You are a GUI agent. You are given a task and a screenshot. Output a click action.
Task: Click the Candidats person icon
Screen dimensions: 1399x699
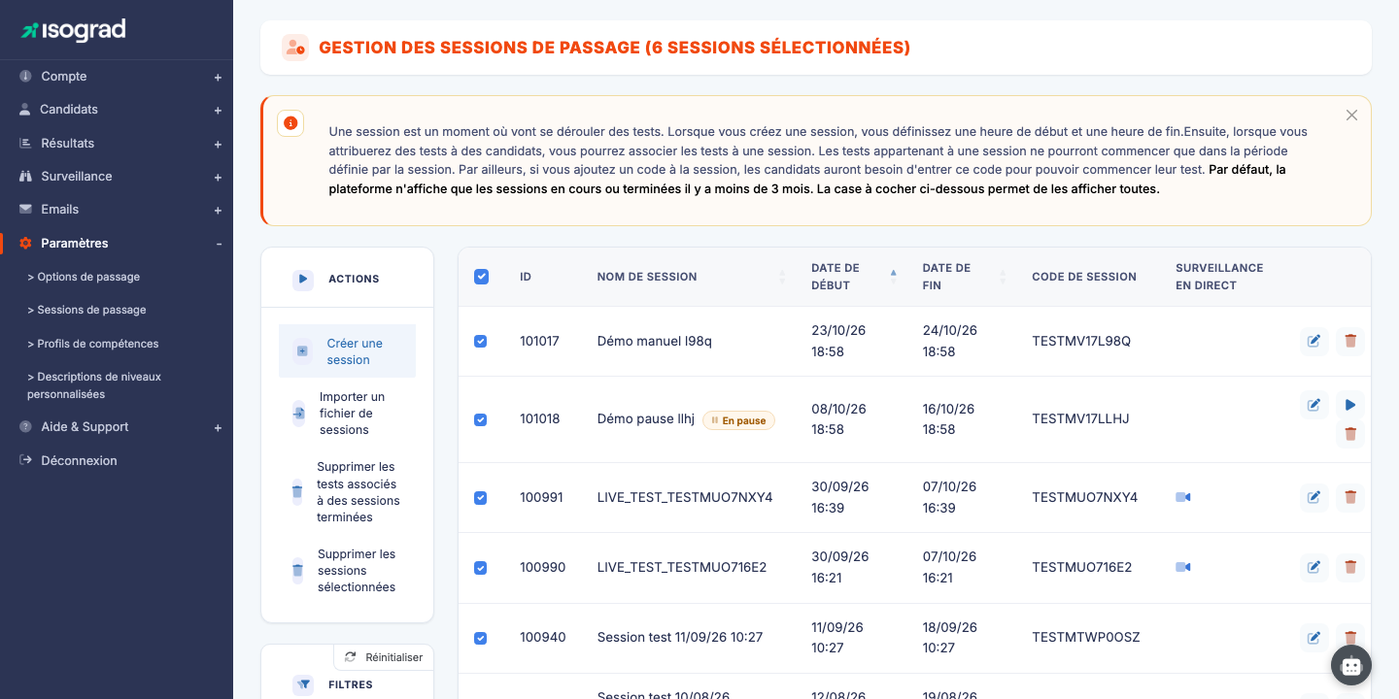[x=25, y=110]
